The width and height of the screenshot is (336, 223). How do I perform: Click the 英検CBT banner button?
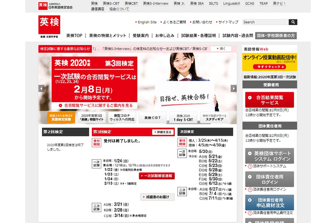pos(152,117)
